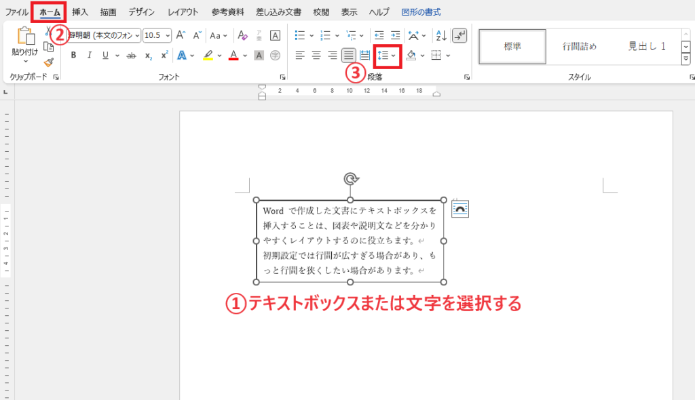Open the font name combo box
This screenshot has height=400, width=695.
(104, 35)
